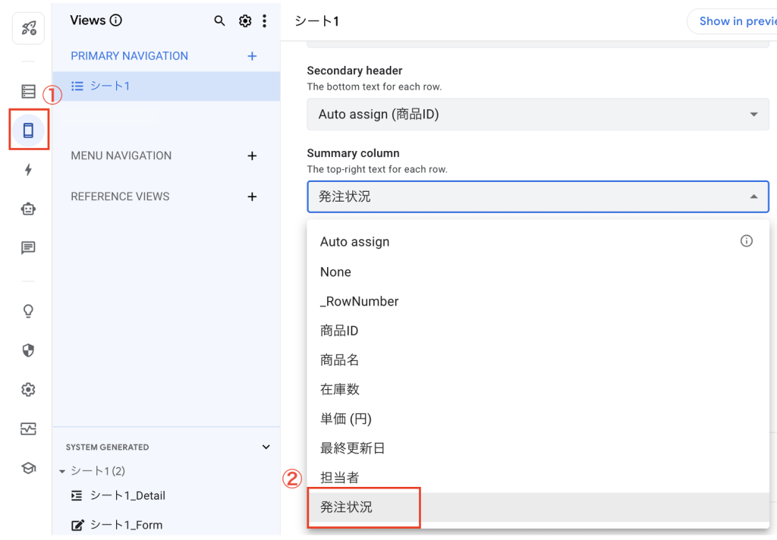This screenshot has height=540, width=777.
Task: Add a new Primary Navigation view
Action: point(252,56)
